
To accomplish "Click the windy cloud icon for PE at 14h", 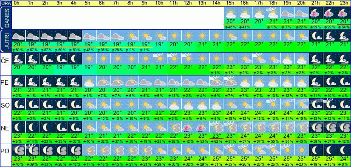I will click(217, 81).
